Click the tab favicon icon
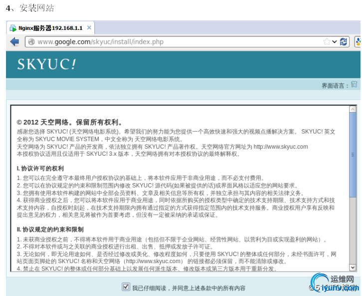This screenshot has height=296, width=362. click(x=13, y=28)
